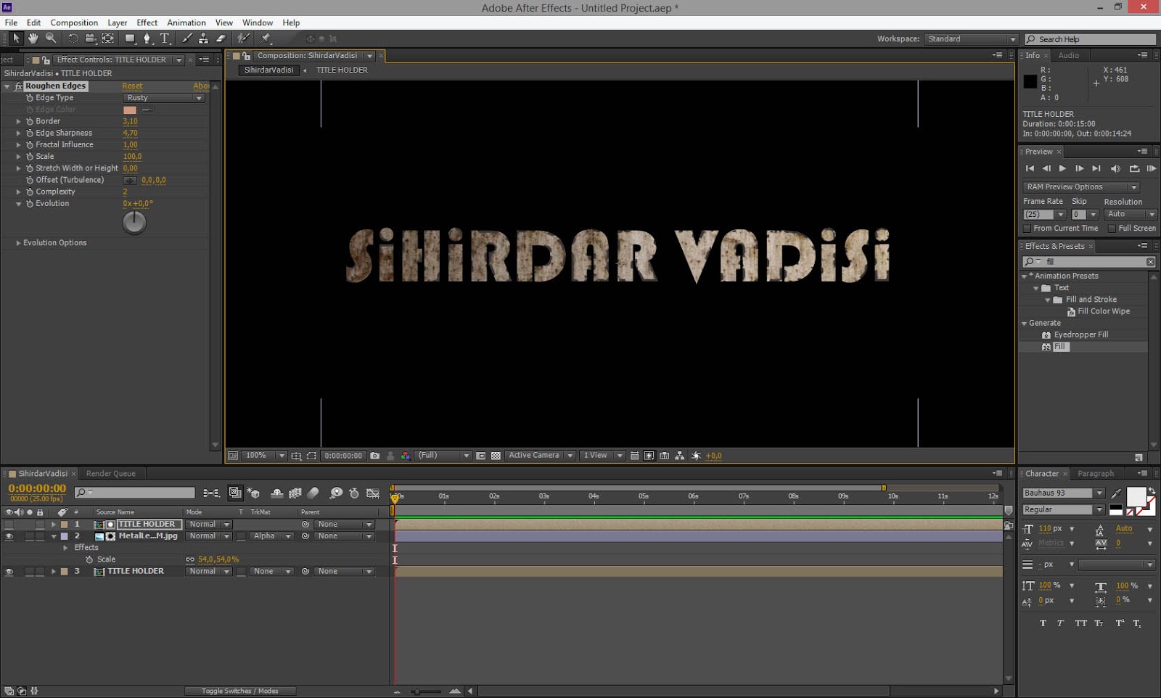Play the preview

tap(1063, 168)
